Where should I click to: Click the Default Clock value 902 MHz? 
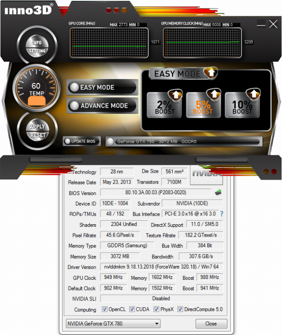point(113,288)
